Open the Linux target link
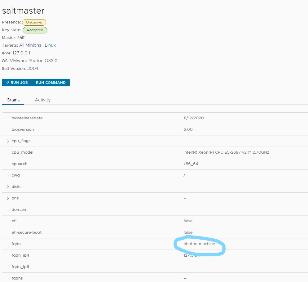 click(50, 45)
